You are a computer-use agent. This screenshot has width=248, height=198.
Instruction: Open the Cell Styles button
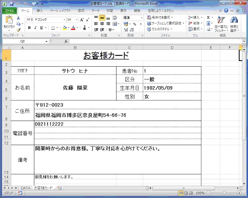(x=160, y=29)
